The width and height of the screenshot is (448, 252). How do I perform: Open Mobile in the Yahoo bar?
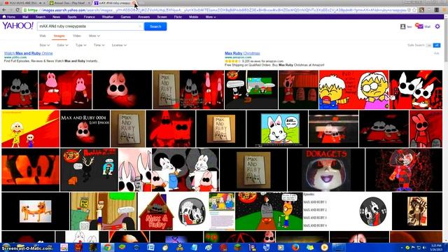pos(194,17)
